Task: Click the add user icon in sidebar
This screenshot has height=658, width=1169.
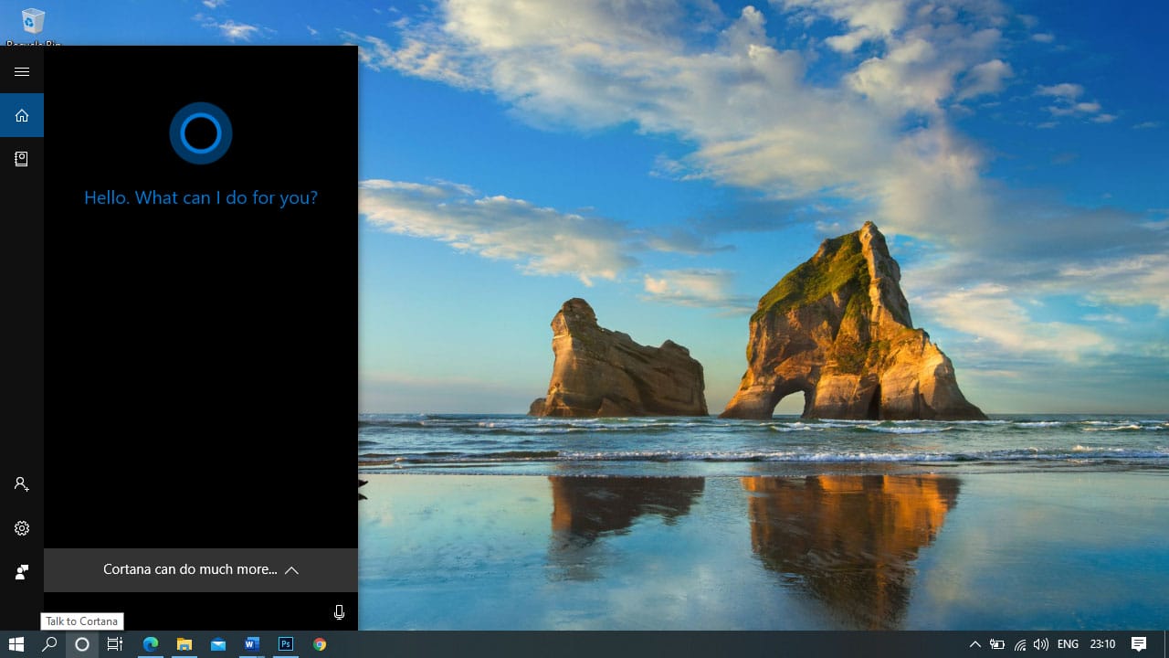Action: (22, 484)
